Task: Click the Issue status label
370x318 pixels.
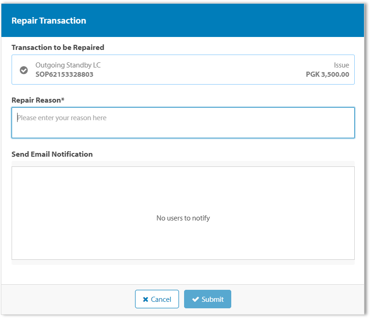Action: (x=341, y=65)
